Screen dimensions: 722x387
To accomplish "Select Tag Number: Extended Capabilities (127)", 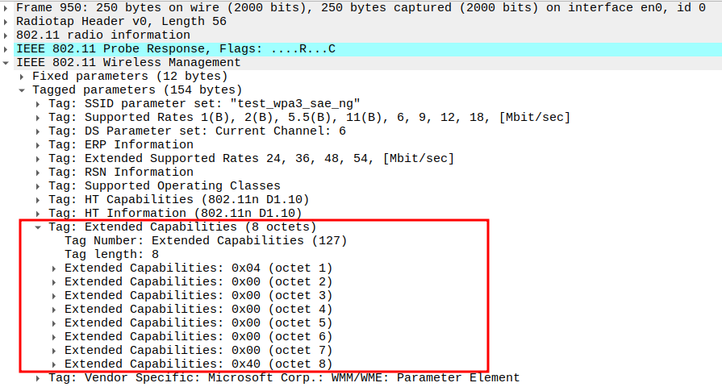I will 205,241.
